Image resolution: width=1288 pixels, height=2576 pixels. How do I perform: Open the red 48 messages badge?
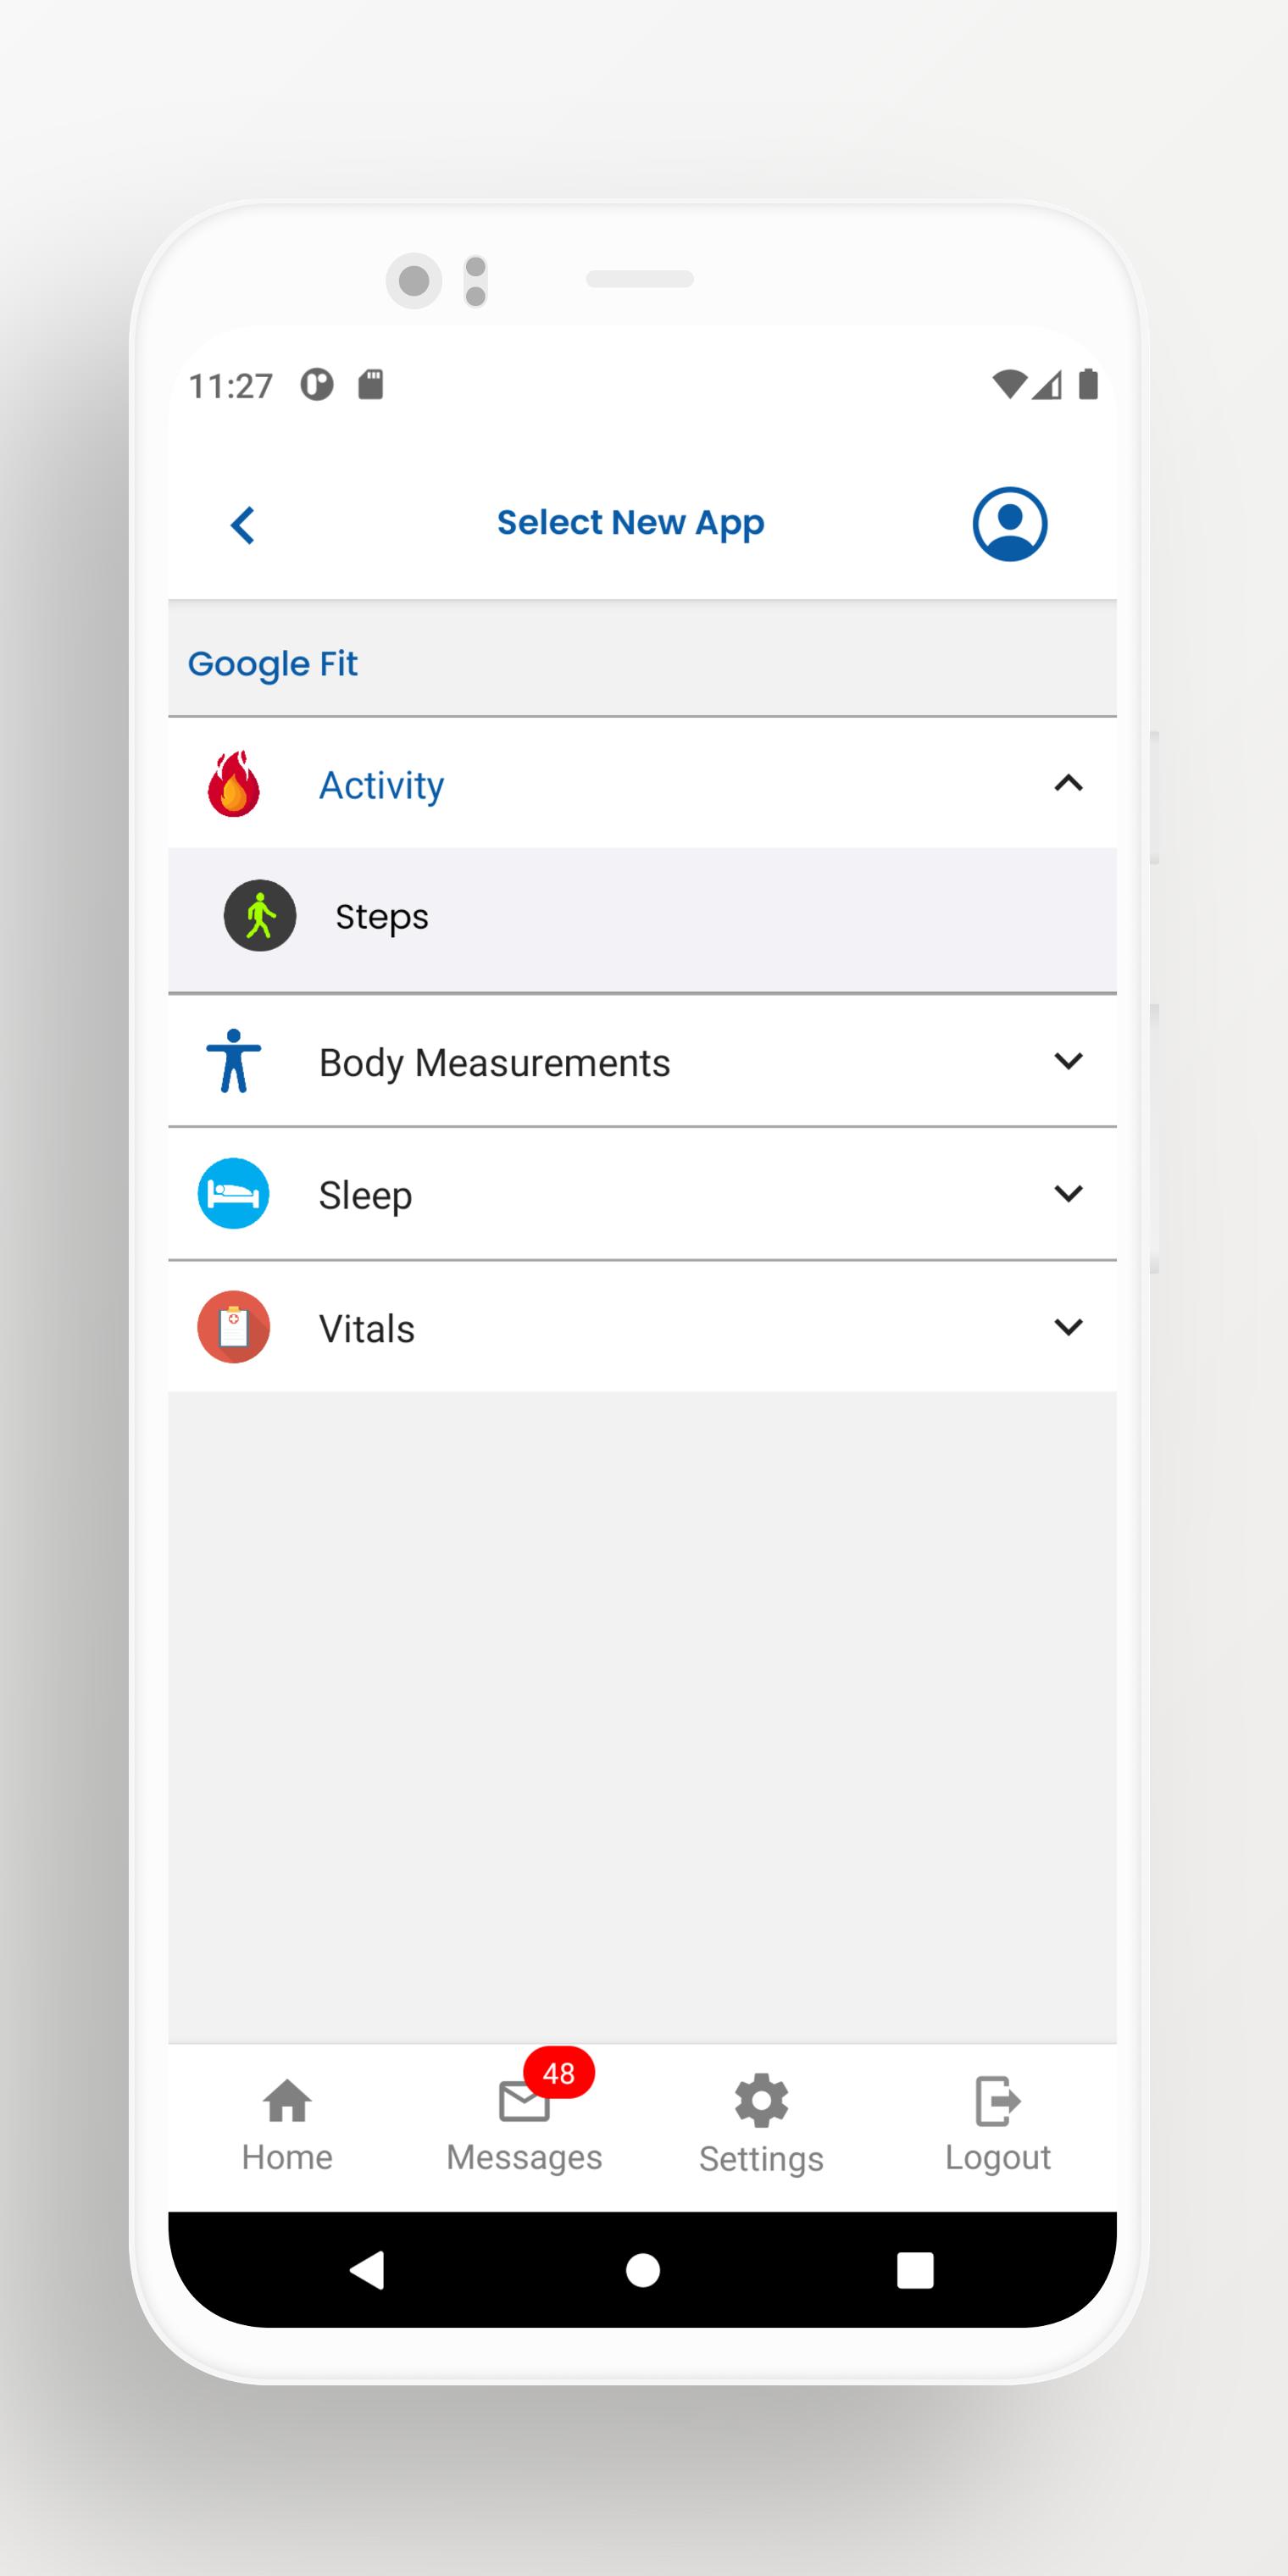pos(559,2072)
